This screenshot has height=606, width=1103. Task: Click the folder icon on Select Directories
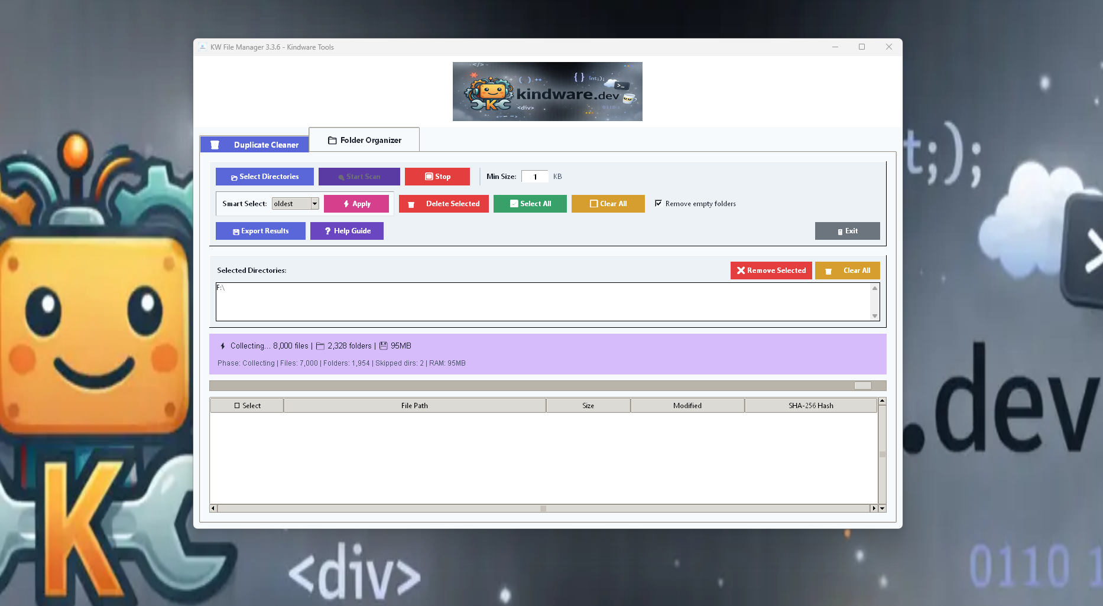[x=234, y=177]
